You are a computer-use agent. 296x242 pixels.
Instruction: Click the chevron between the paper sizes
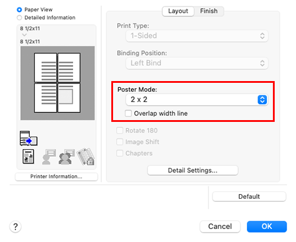pos(24,35)
